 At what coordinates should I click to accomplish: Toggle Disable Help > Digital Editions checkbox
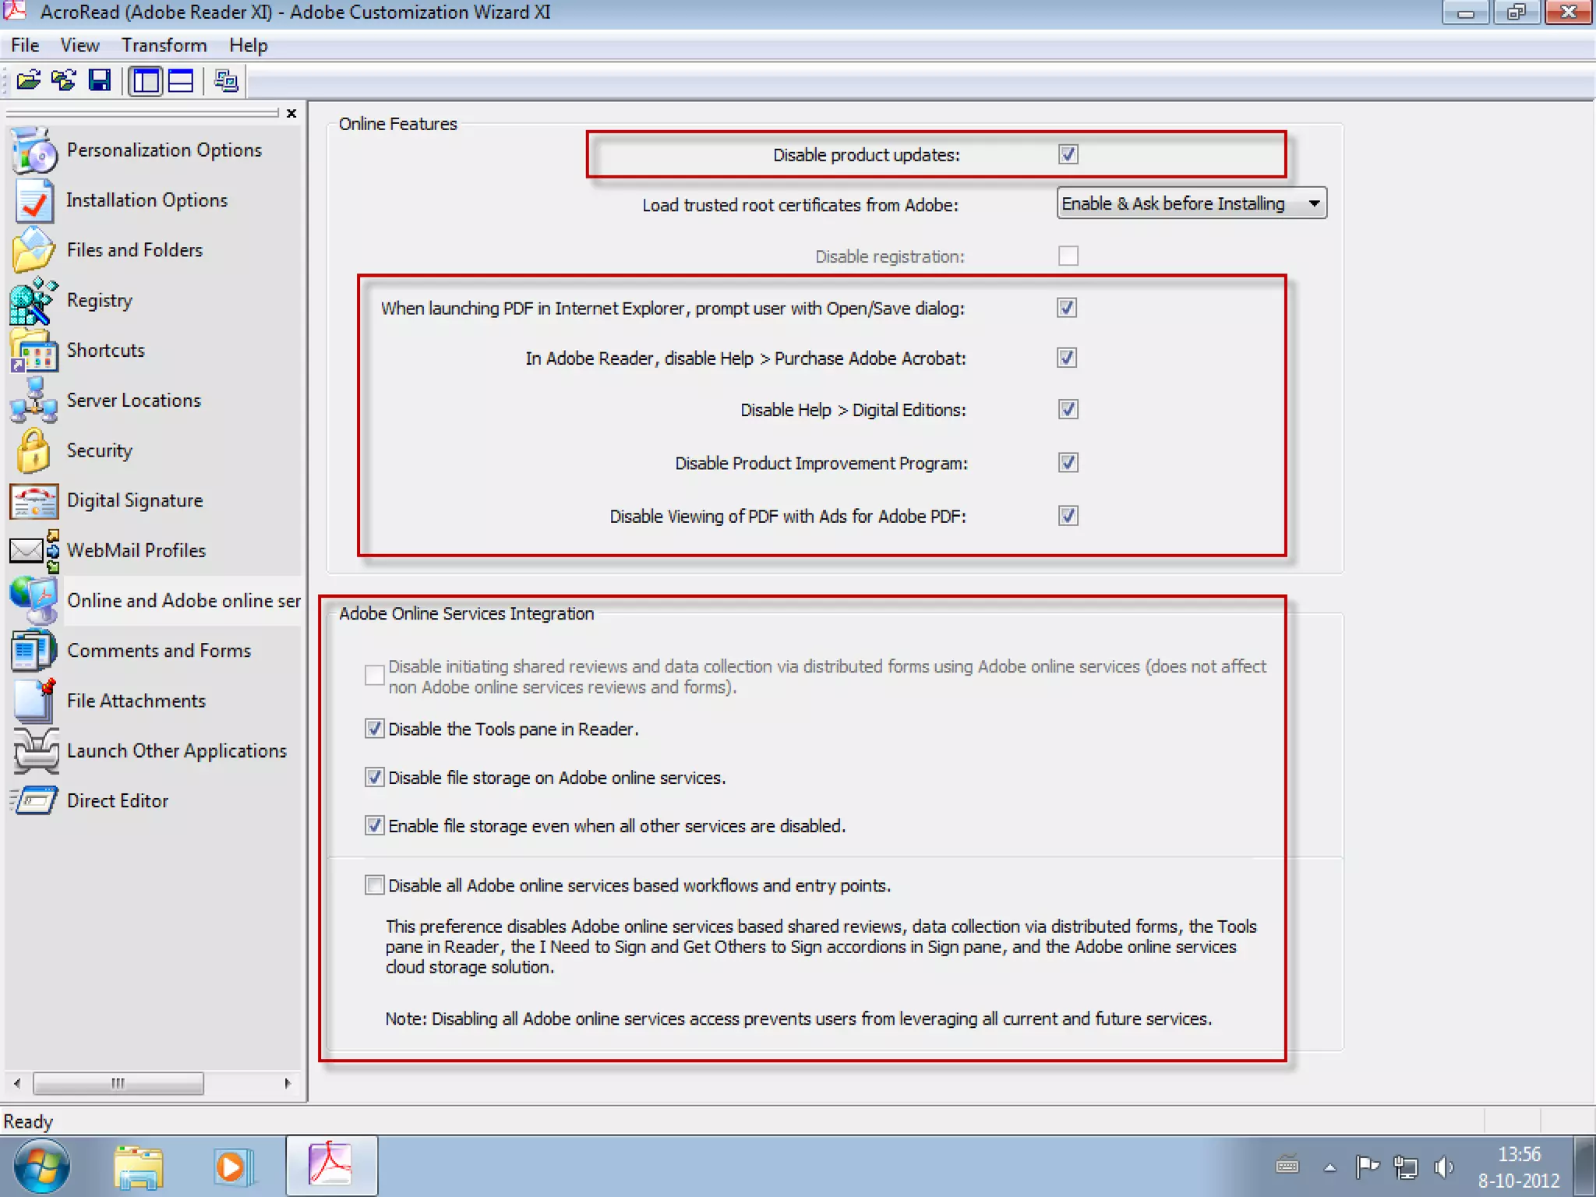coord(1068,409)
